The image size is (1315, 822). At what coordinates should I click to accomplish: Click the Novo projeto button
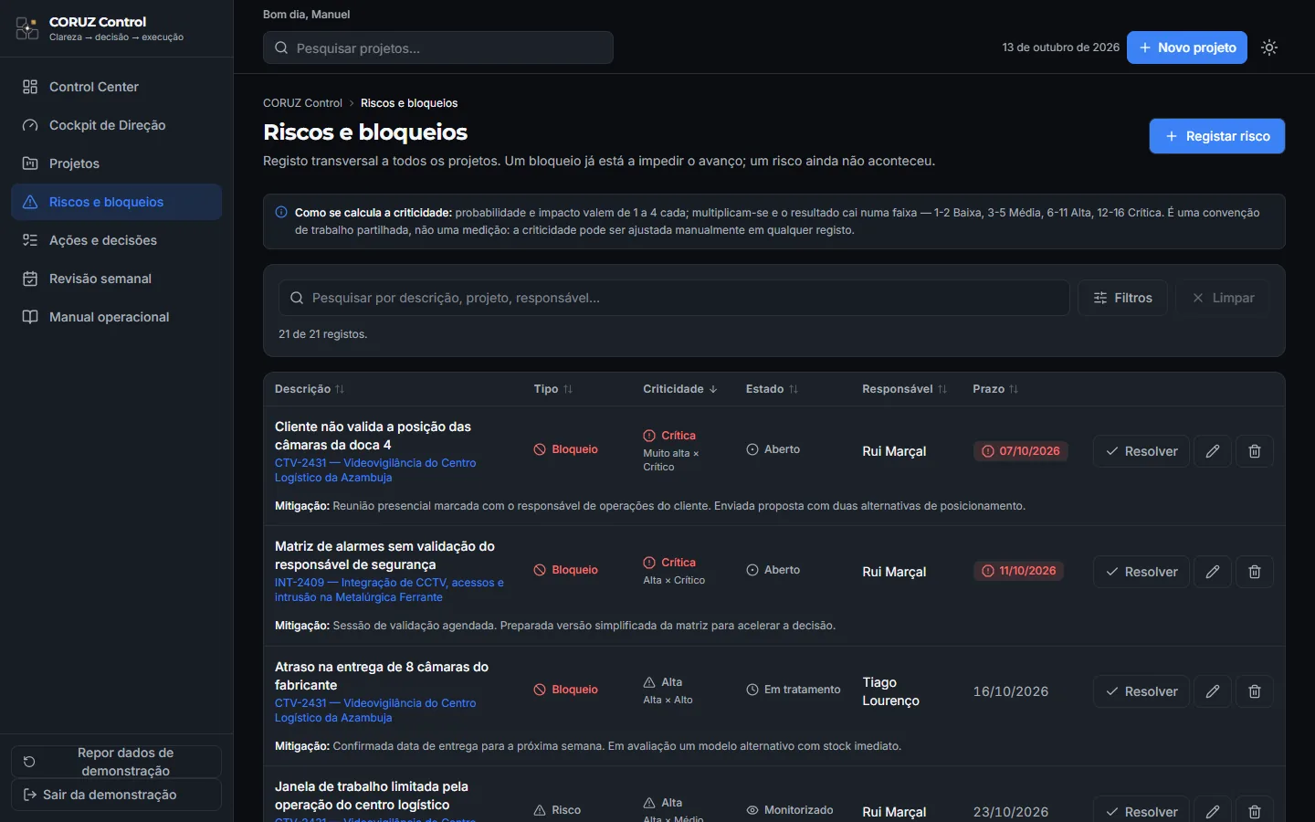1187,47
